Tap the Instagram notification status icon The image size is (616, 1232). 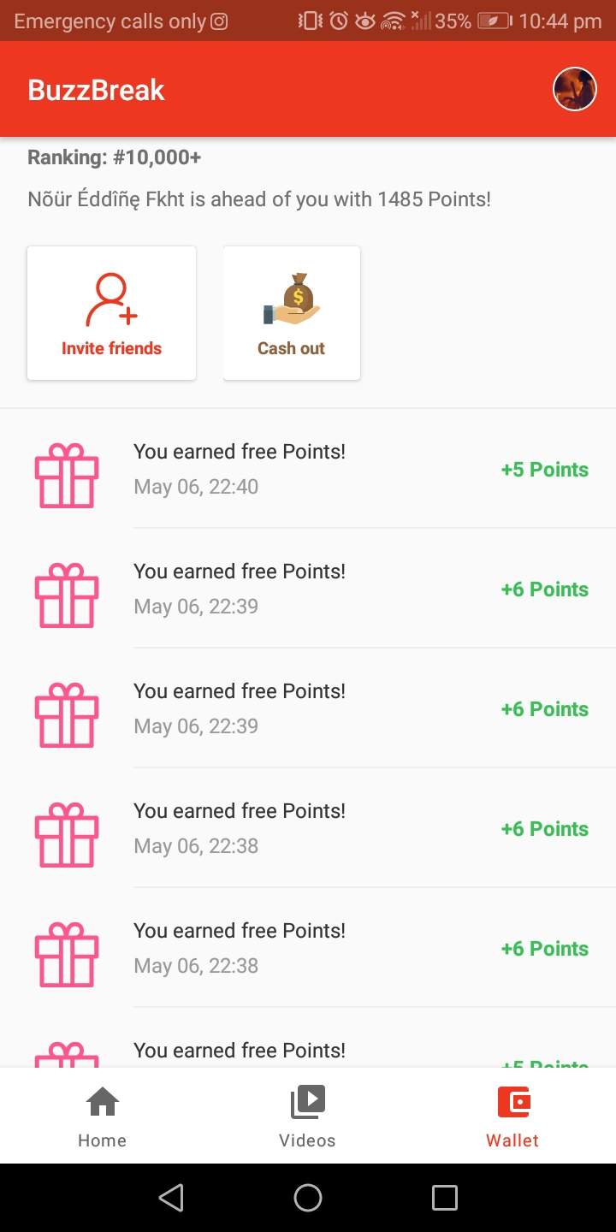click(x=219, y=21)
